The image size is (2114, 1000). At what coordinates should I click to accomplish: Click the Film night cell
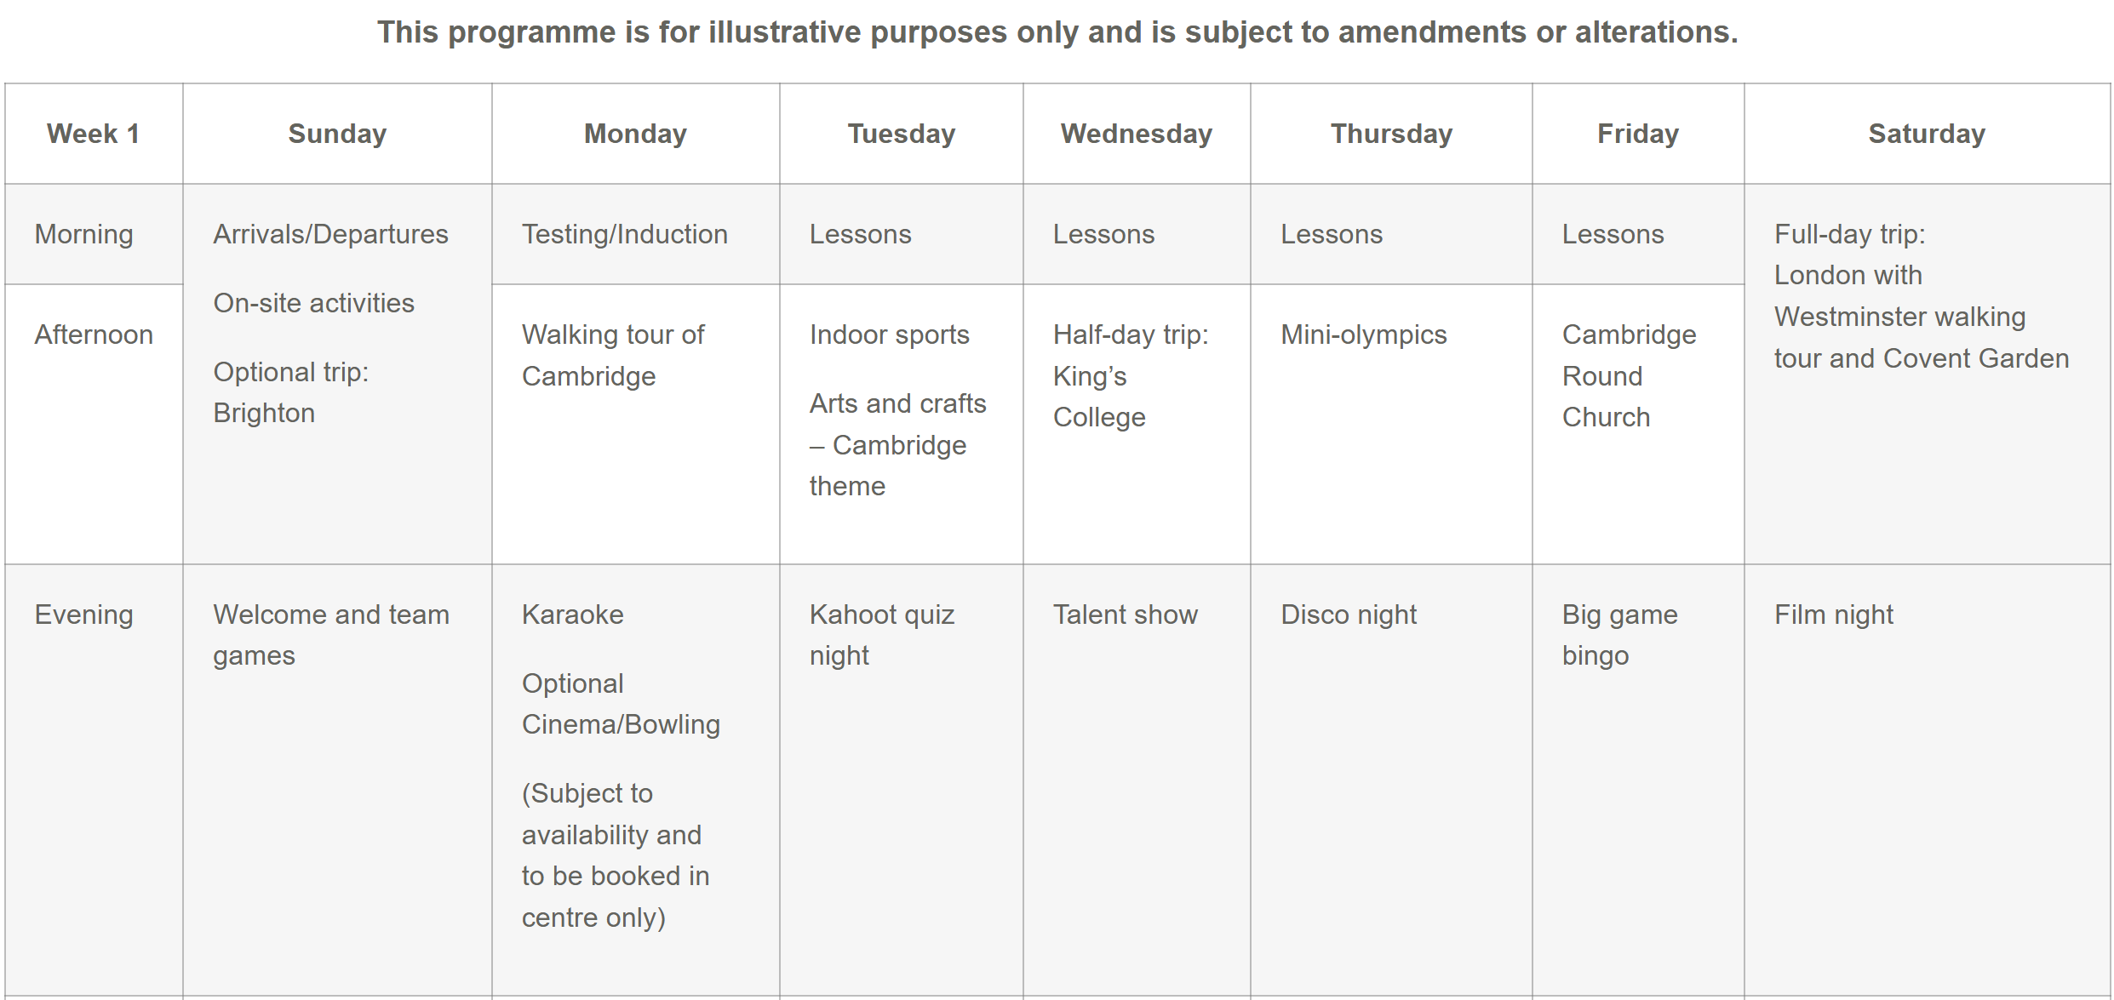tap(1833, 614)
